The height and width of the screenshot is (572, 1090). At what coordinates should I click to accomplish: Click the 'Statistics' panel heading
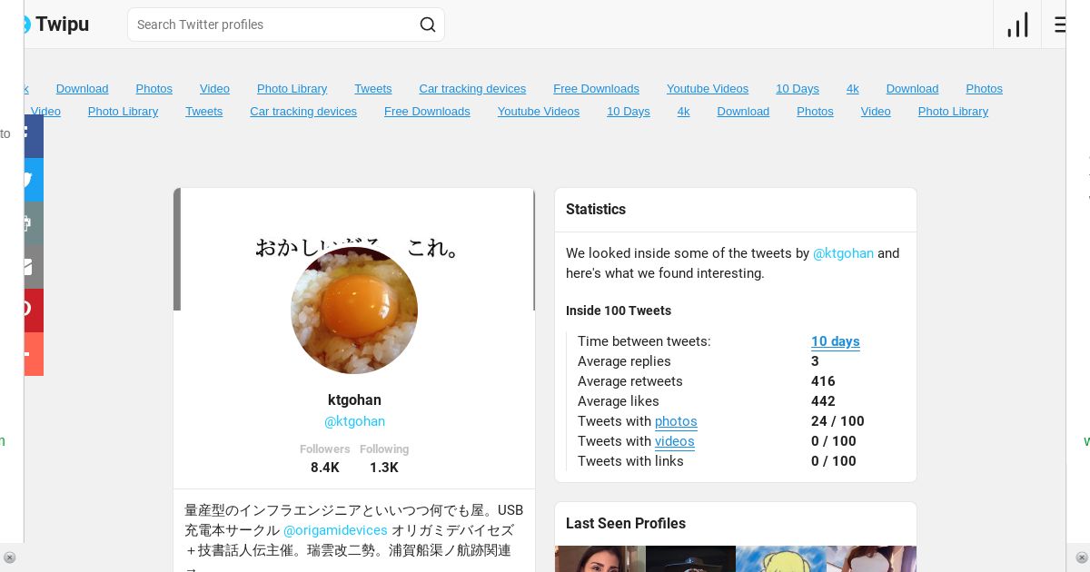click(596, 209)
